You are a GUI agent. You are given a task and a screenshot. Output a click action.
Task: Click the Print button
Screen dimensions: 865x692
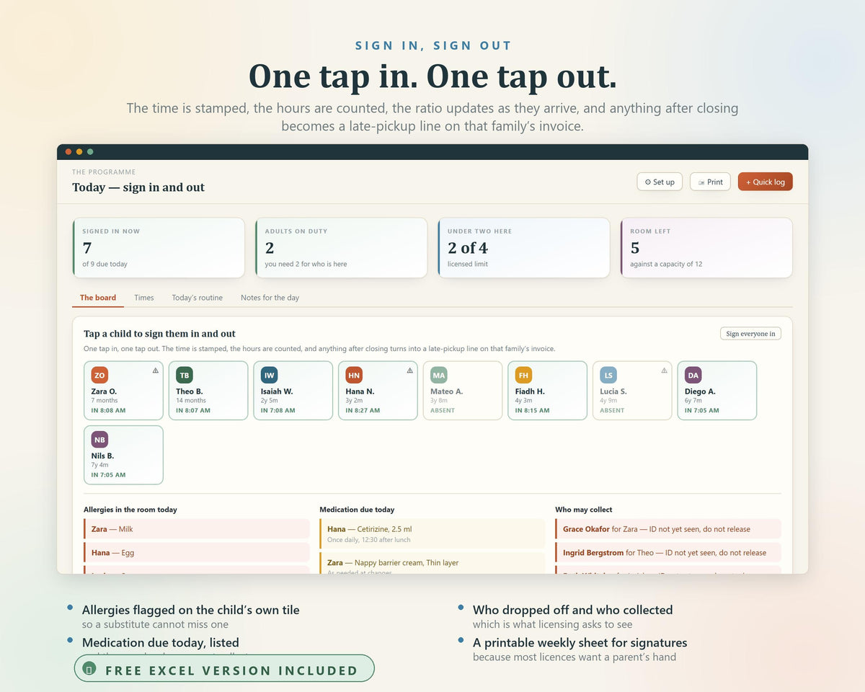[x=710, y=182]
